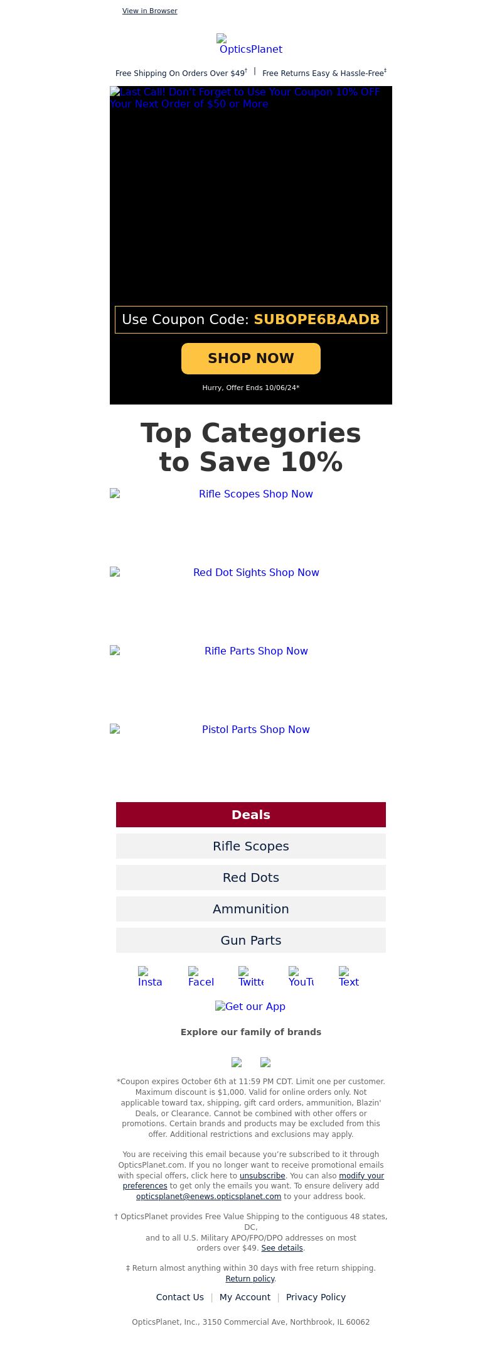Go to the Red Dots category

pos(251,878)
